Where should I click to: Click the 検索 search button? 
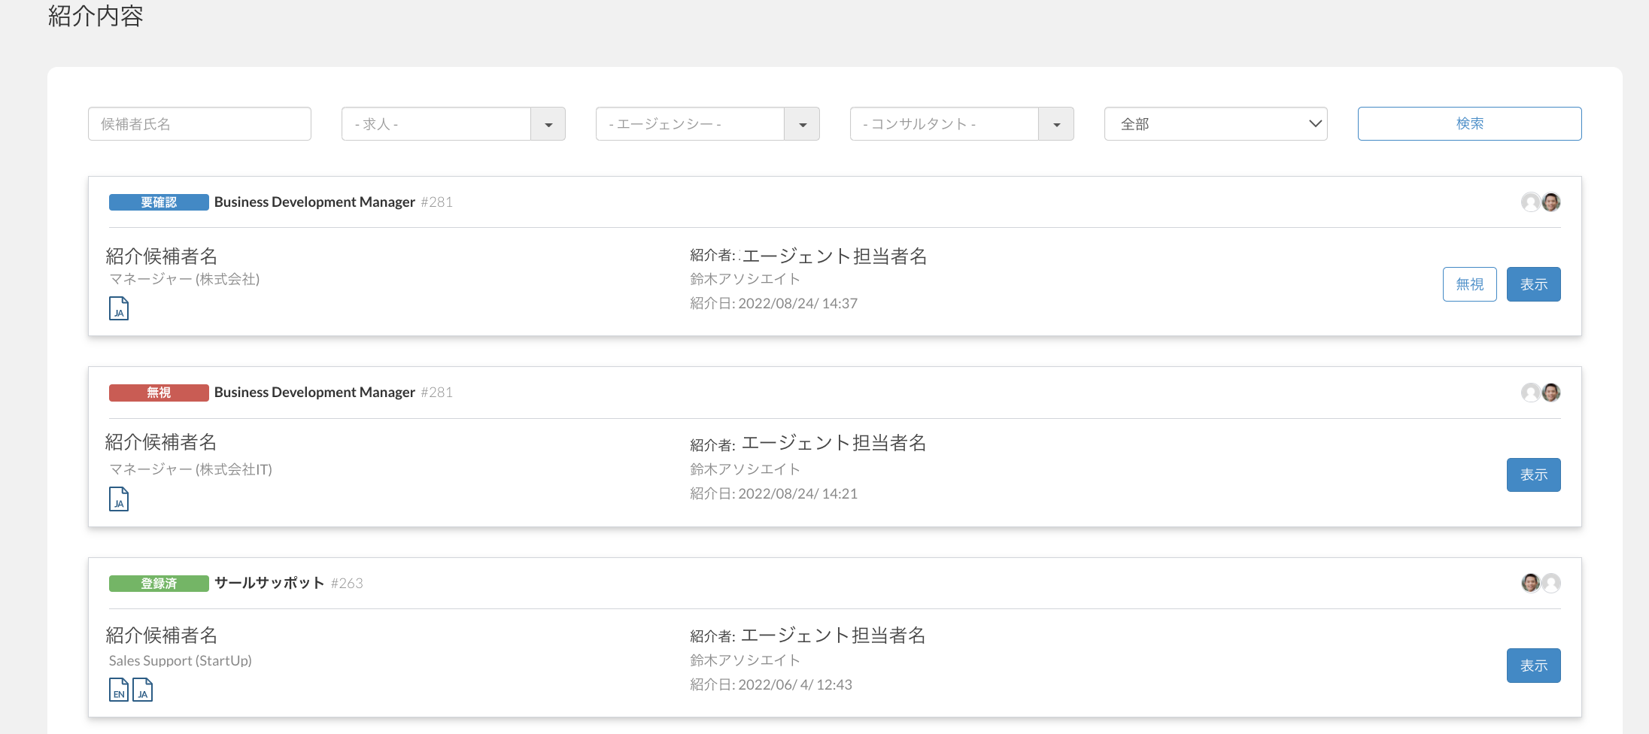click(1469, 124)
